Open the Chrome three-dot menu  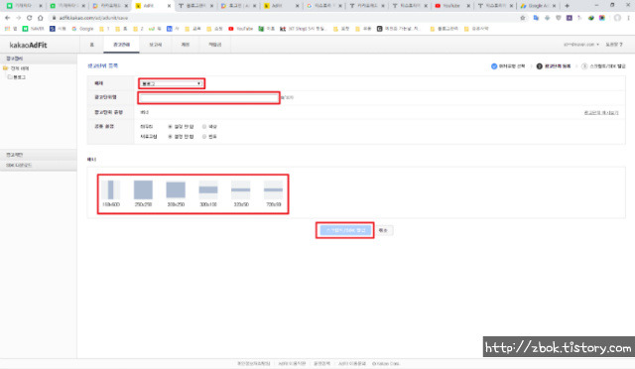click(628, 18)
